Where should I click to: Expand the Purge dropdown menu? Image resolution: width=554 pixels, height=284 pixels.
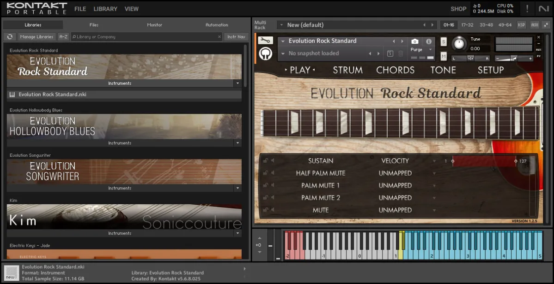pos(430,50)
